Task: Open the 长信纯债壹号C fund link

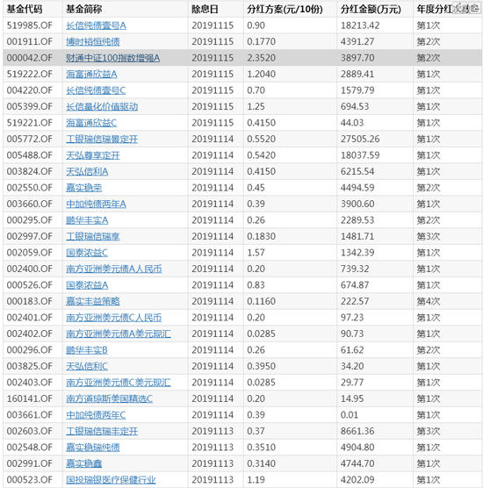Action: click(x=96, y=90)
